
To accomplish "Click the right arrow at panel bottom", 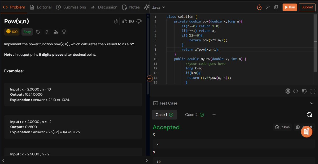I will [147, 161].
